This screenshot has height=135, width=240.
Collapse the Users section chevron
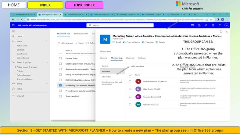[x=47, y=41]
